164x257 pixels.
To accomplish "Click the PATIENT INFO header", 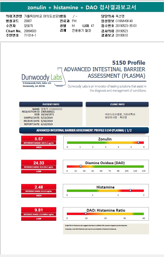I will pyautogui.click(x=51, y=104).
